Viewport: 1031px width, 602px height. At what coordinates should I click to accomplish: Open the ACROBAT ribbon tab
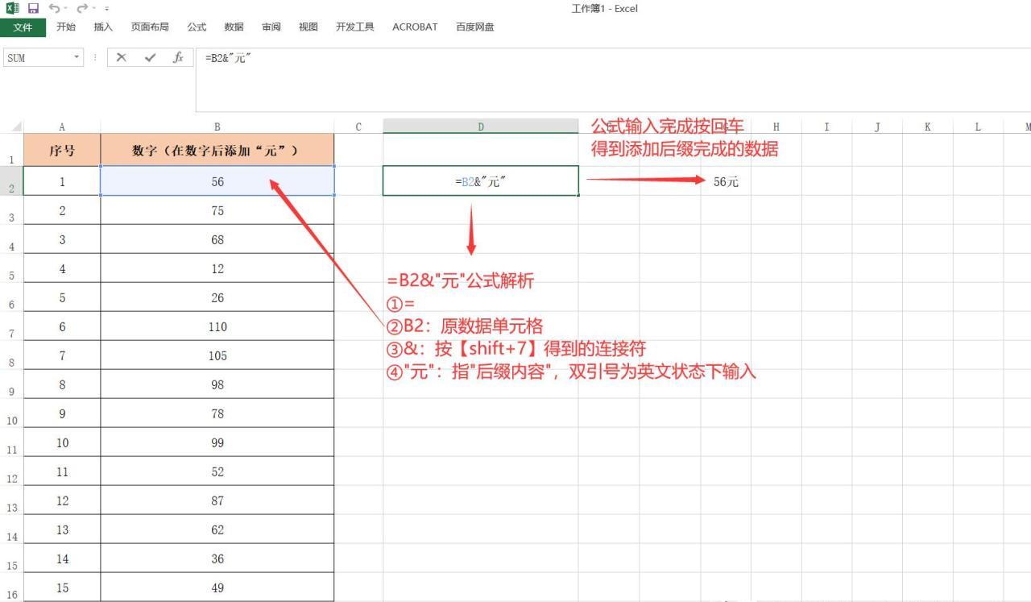tap(415, 27)
